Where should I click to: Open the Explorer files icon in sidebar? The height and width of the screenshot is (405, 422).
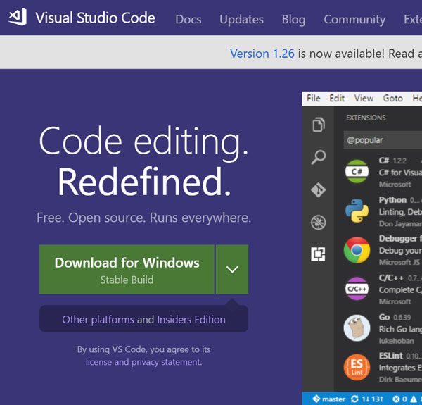tap(319, 125)
